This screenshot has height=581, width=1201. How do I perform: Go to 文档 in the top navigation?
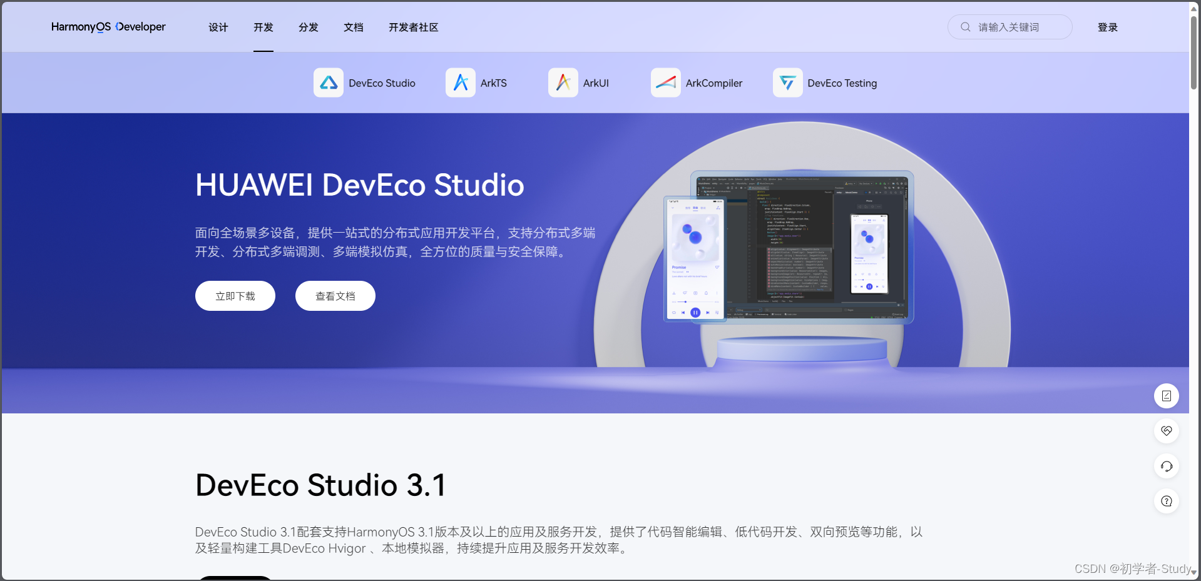coord(354,28)
